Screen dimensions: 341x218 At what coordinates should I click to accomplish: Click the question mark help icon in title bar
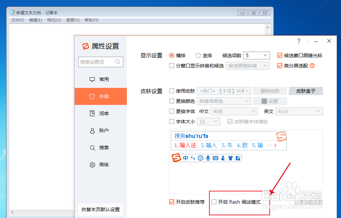(x=299, y=41)
